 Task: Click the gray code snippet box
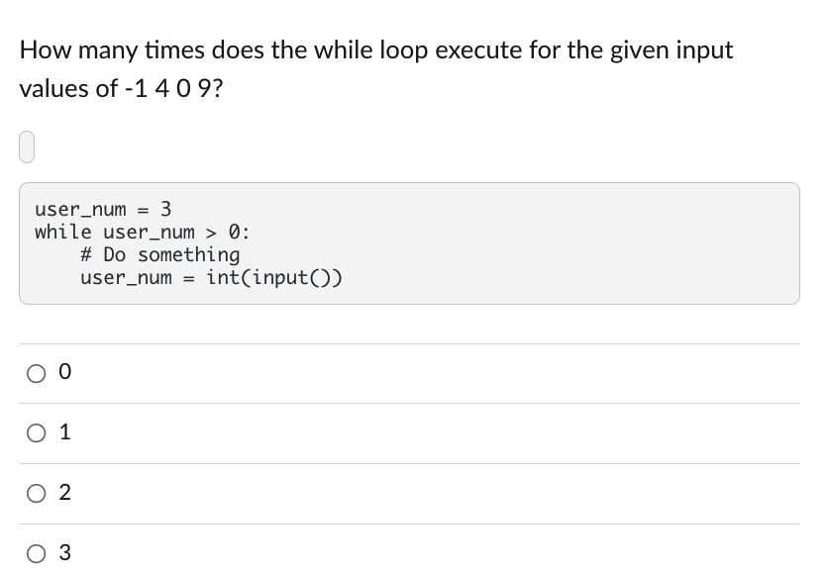pyautogui.click(x=409, y=241)
